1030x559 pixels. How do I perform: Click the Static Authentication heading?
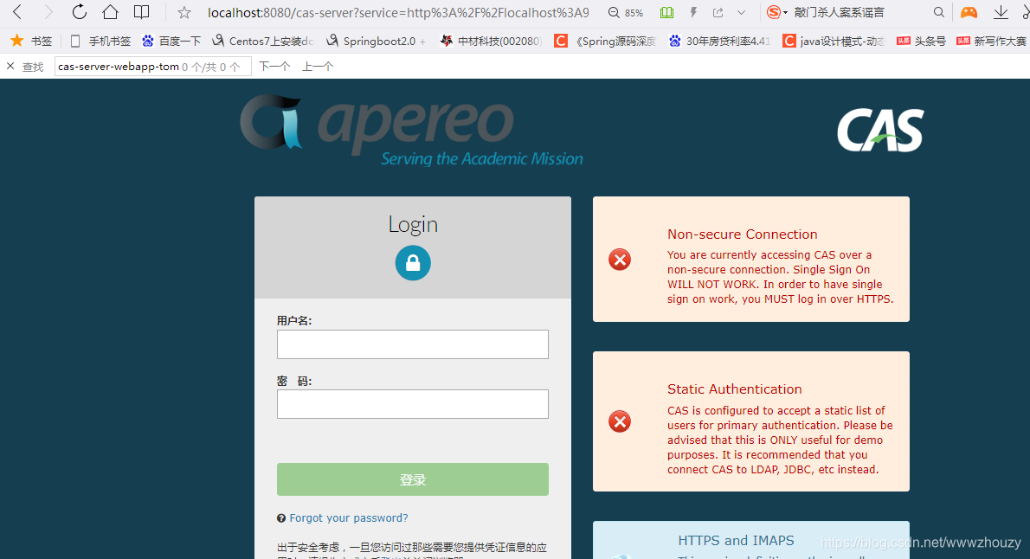click(x=734, y=389)
